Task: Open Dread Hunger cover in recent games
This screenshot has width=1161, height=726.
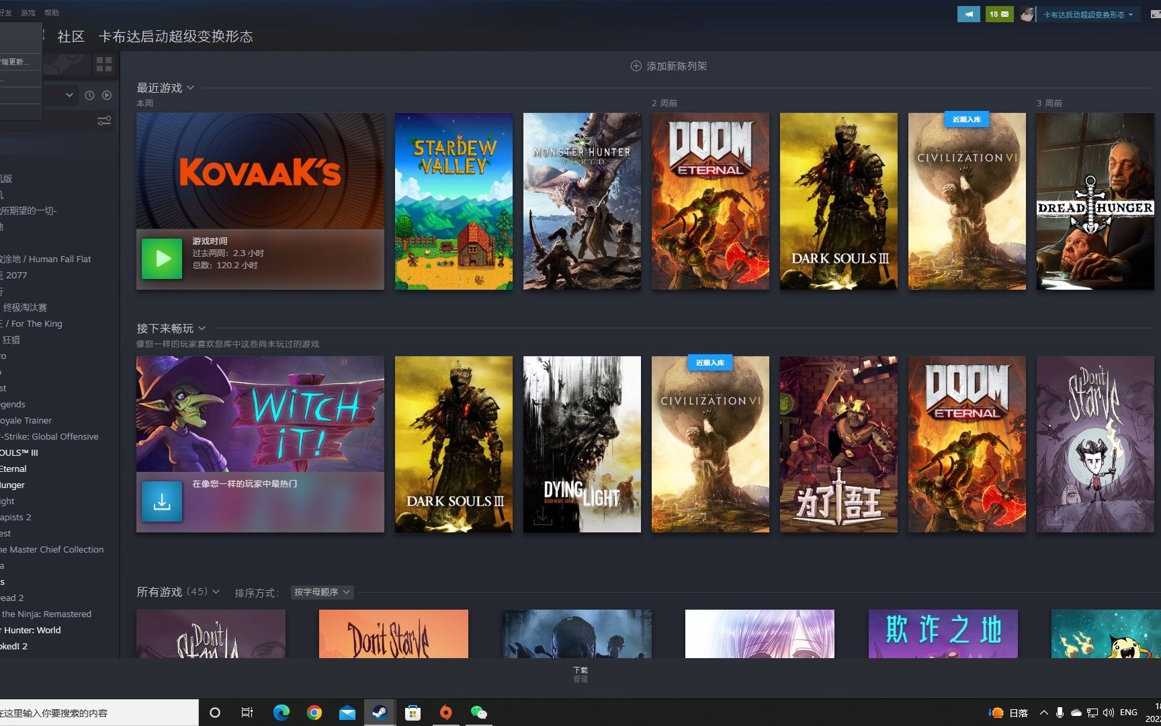Action: (1095, 201)
